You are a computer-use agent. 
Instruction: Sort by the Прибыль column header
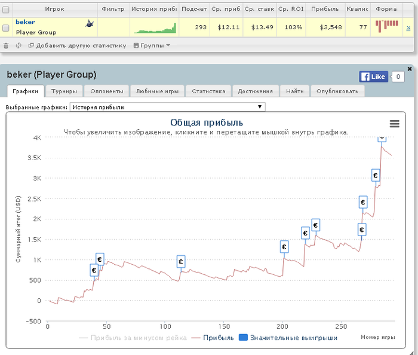click(x=325, y=10)
